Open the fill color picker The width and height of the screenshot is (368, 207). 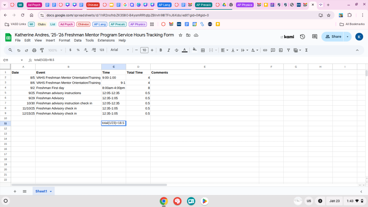click(x=195, y=50)
